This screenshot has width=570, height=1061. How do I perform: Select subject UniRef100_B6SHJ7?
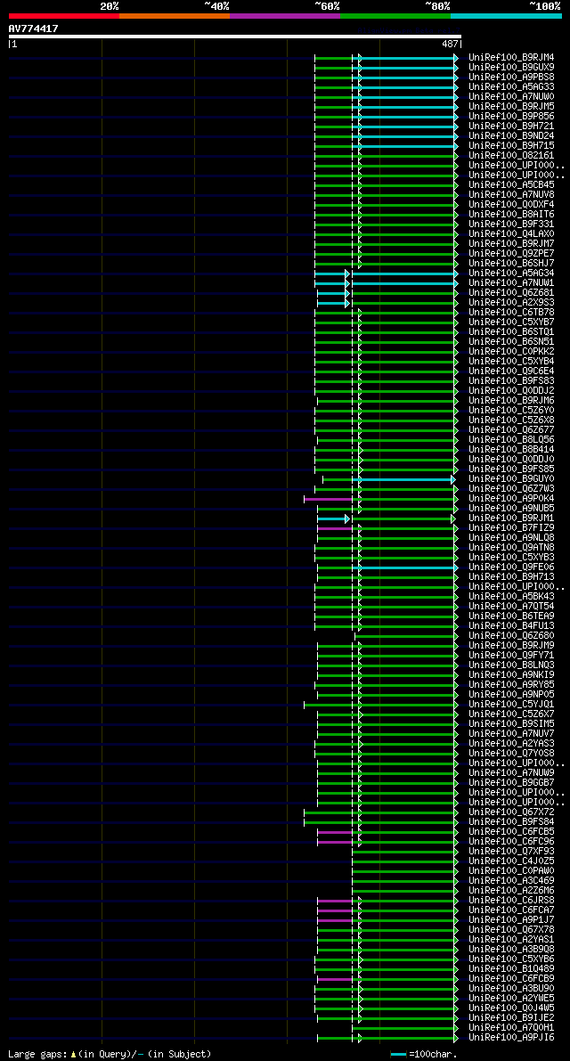click(511, 264)
